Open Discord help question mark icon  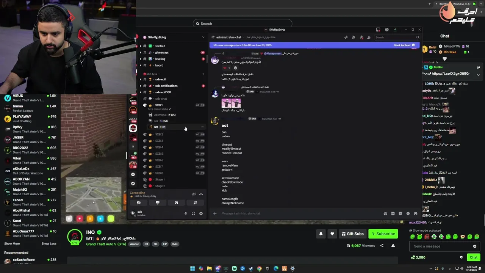click(386, 30)
